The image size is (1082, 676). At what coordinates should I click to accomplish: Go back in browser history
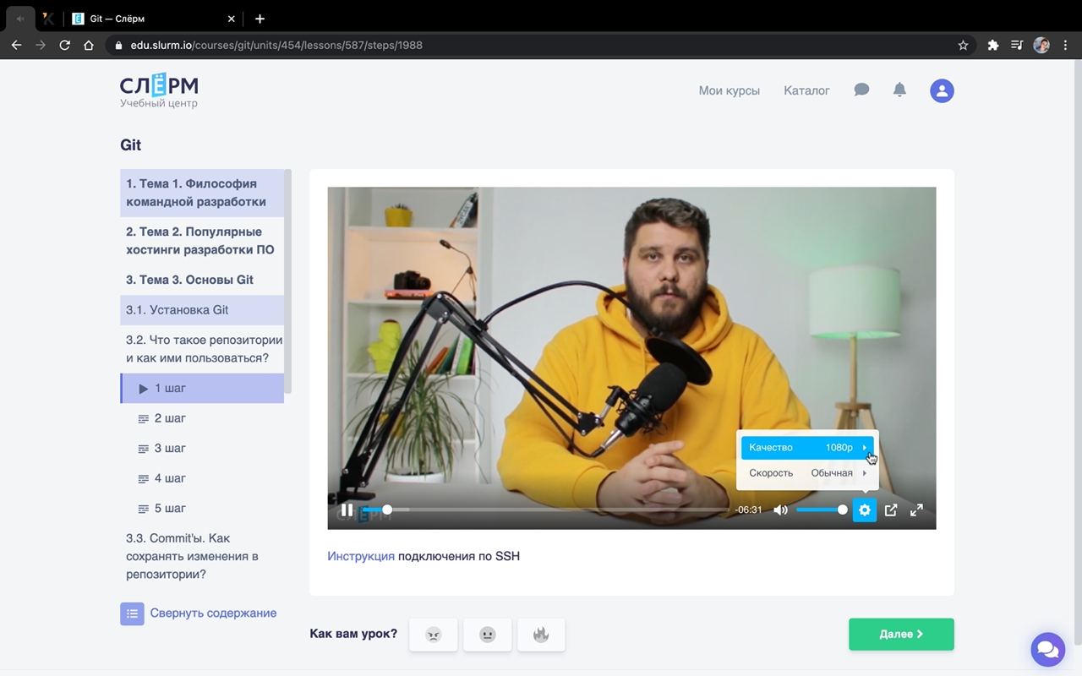16,46
